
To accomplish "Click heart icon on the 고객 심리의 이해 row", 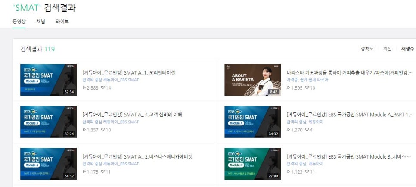I will coord(102,130).
